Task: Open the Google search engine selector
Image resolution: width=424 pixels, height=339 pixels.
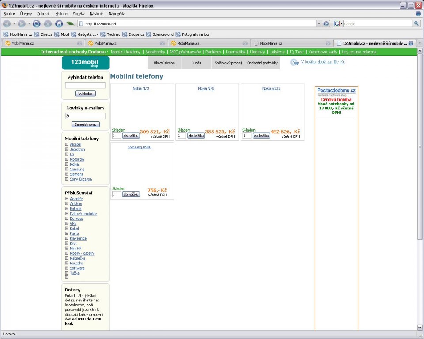Action: pyautogui.click(x=338, y=24)
